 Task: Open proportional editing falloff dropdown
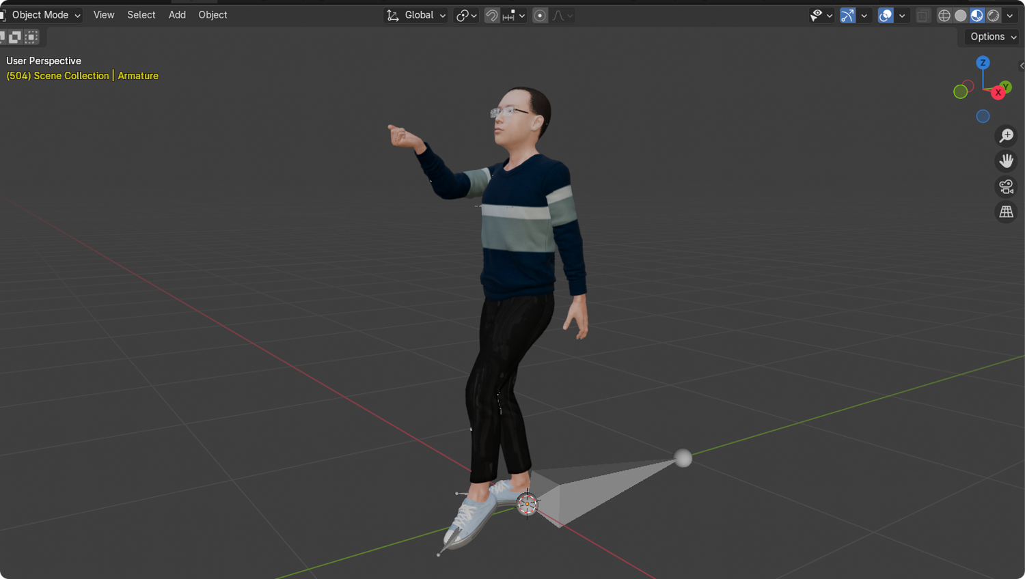coord(563,16)
